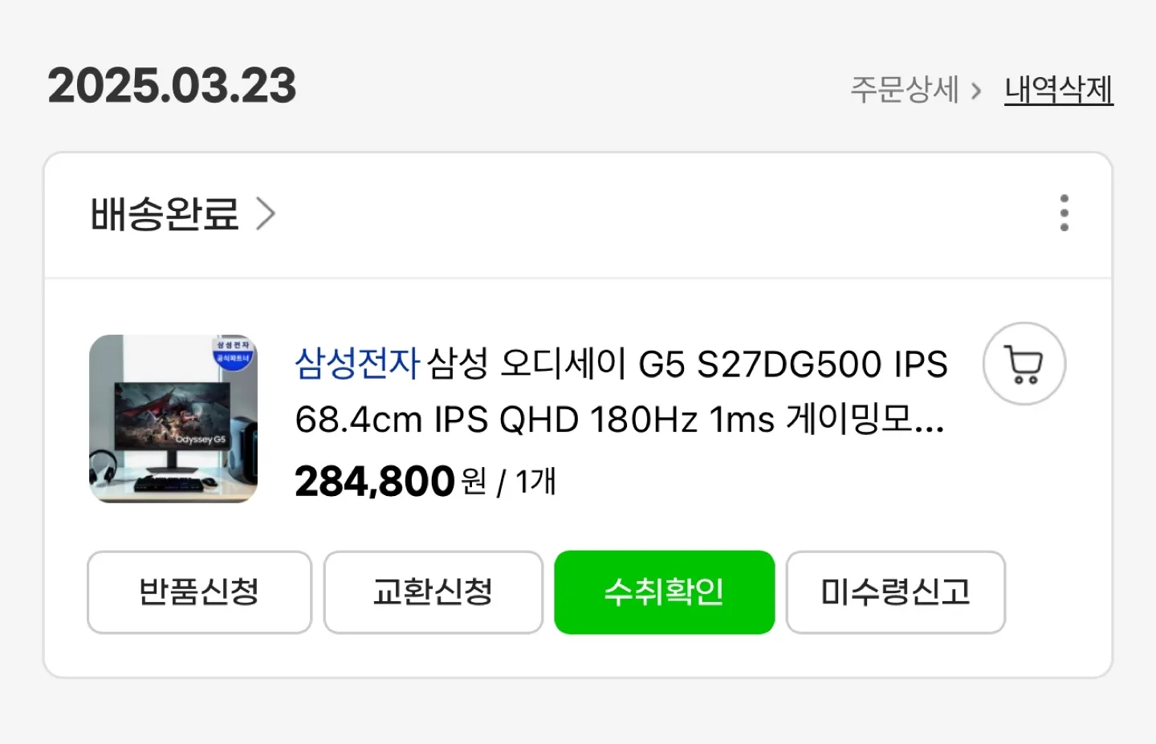This screenshot has height=744, width=1156.
Task: Click the Odyssey G5 monitor thumbnail
Action: [x=173, y=419]
